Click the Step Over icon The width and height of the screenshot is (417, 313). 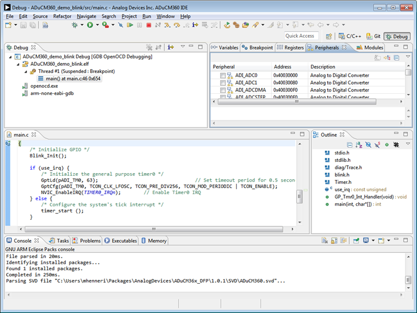(177, 25)
